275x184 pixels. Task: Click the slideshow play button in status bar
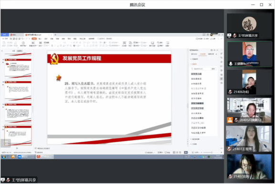pos(186,152)
